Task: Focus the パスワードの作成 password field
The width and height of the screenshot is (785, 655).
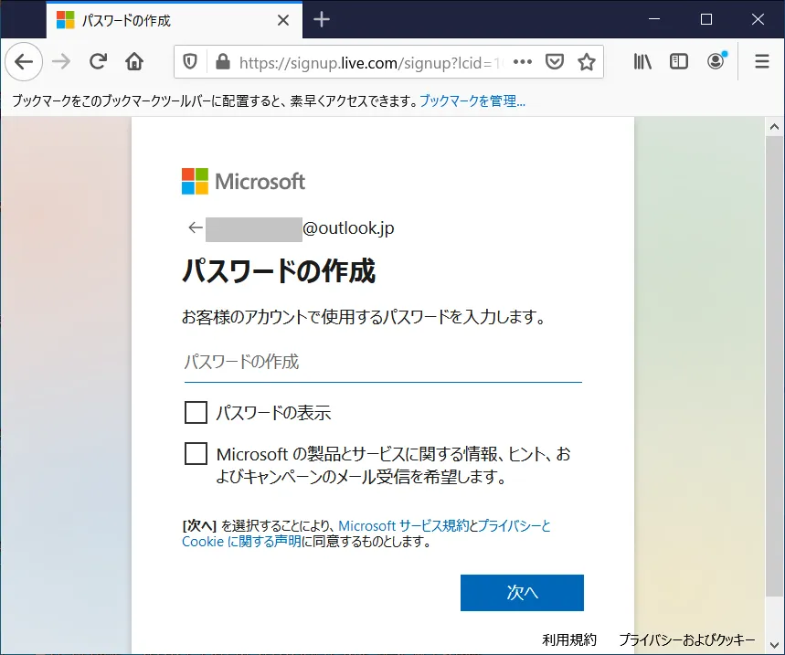Action: (383, 363)
